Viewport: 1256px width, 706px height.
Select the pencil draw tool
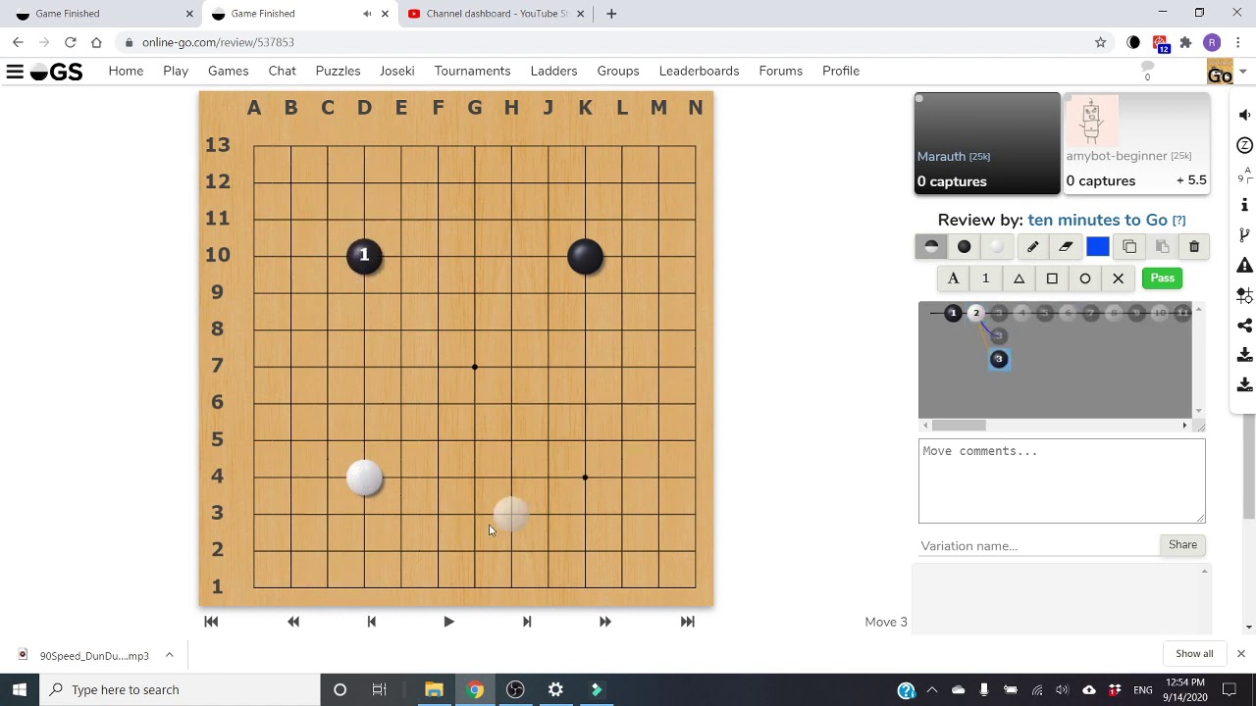coord(1032,247)
